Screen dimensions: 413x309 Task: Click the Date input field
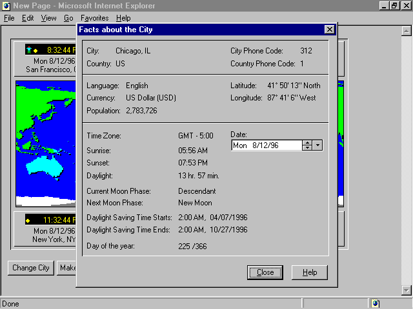click(x=266, y=145)
